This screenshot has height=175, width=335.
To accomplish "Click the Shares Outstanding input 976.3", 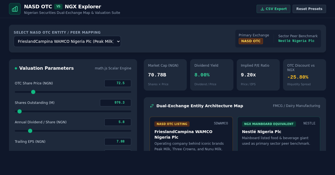I will (116, 103).
